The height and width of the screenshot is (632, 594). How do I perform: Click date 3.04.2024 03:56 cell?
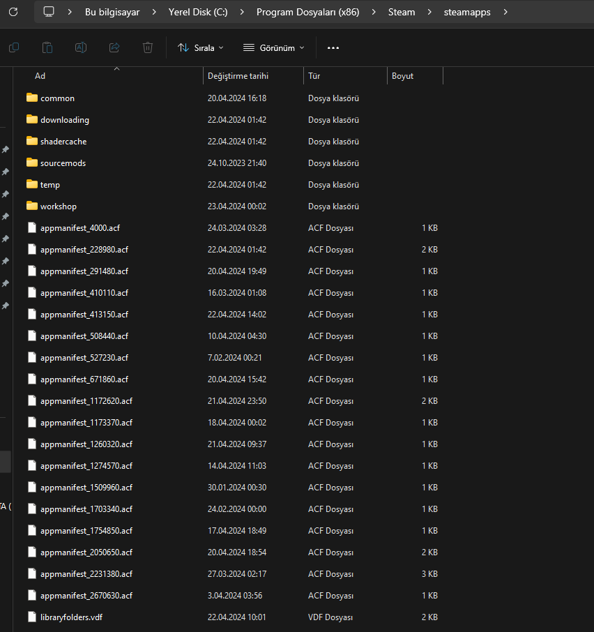[x=235, y=595]
